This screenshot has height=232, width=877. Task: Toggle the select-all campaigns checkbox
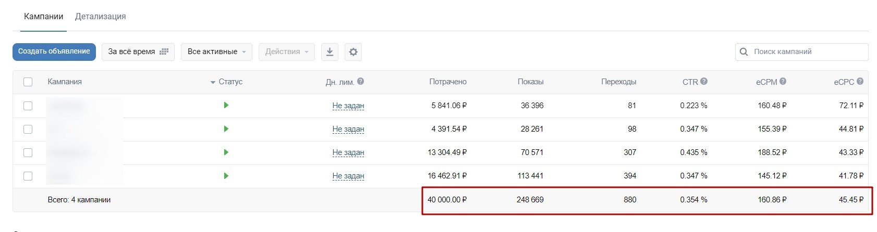click(28, 82)
